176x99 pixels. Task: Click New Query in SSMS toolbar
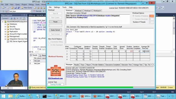(27, 8)
